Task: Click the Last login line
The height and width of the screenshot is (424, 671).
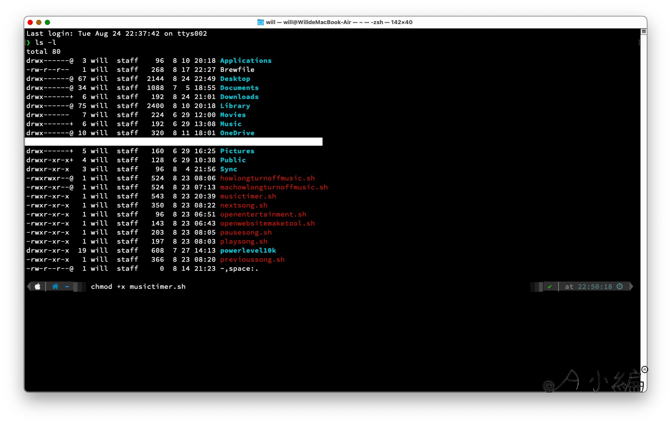Action: (x=116, y=34)
